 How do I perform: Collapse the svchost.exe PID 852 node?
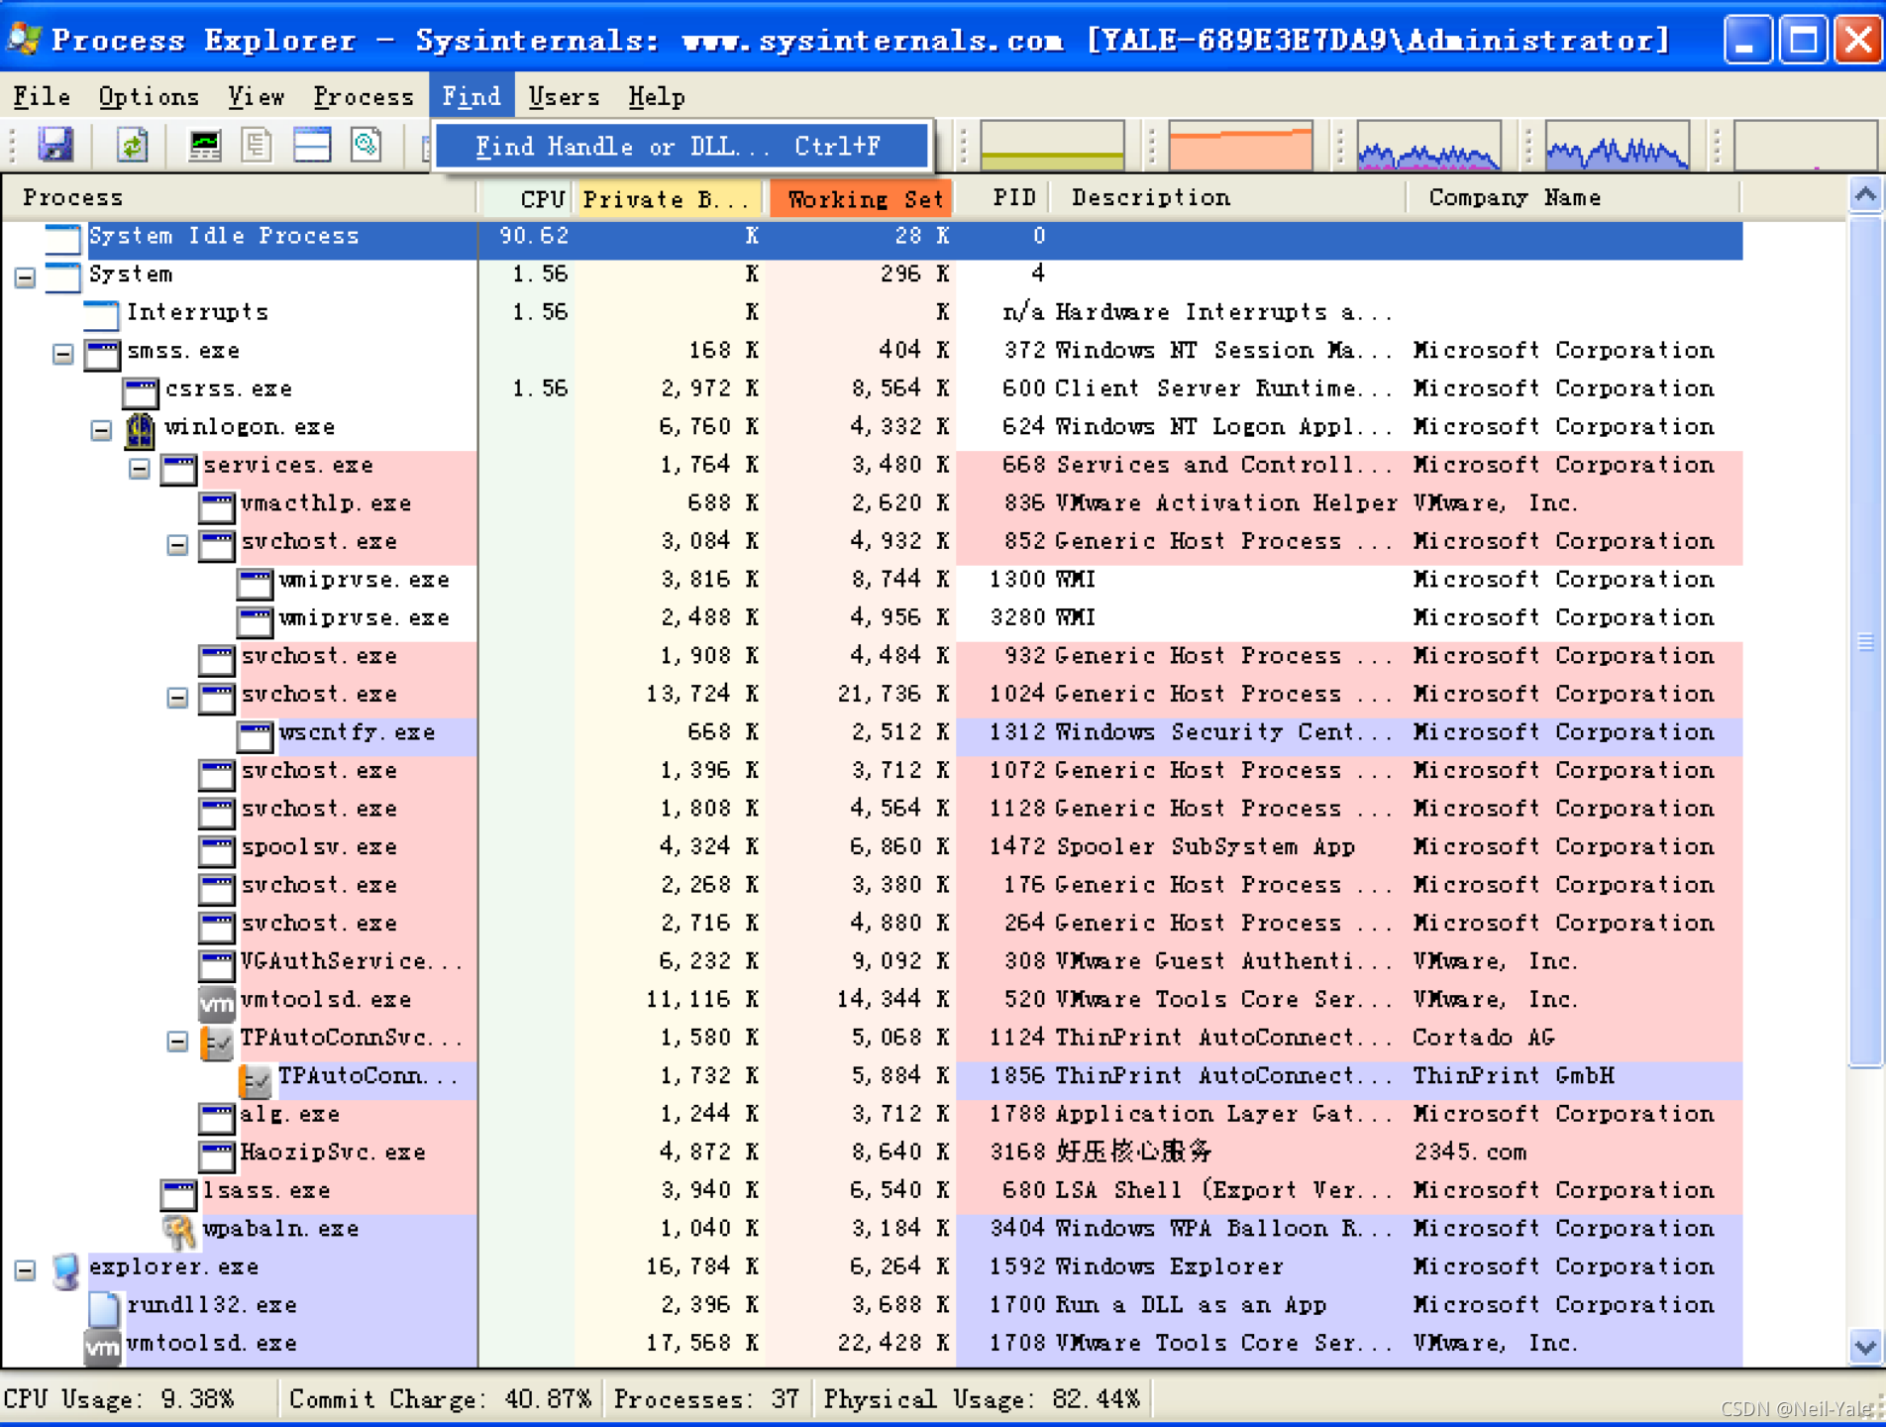(x=177, y=544)
